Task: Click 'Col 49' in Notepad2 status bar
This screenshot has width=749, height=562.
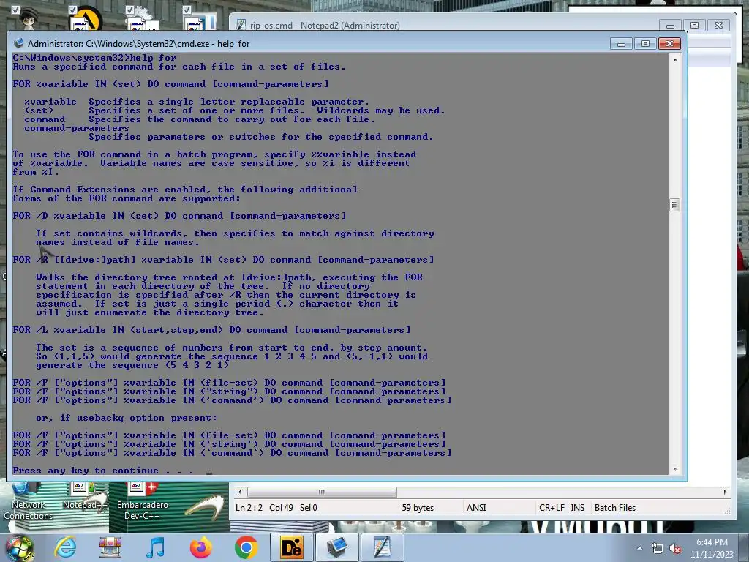Action: click(x=281, y=508)
